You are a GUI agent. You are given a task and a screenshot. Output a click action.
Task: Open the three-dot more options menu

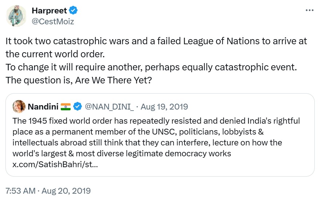(x=309, y=10)
